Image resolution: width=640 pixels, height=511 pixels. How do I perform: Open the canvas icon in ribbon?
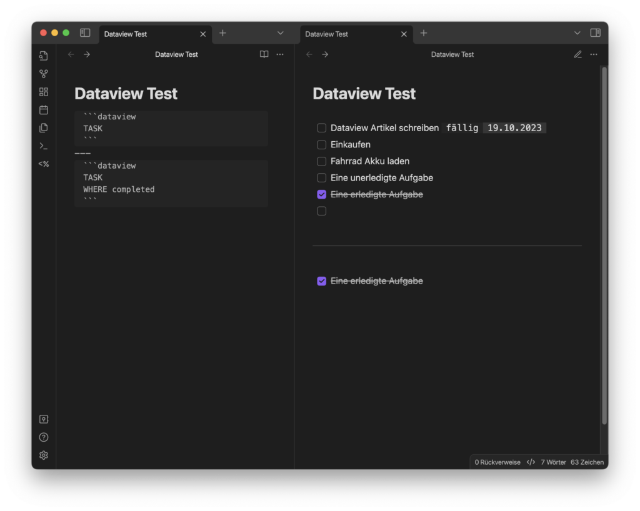44,92
